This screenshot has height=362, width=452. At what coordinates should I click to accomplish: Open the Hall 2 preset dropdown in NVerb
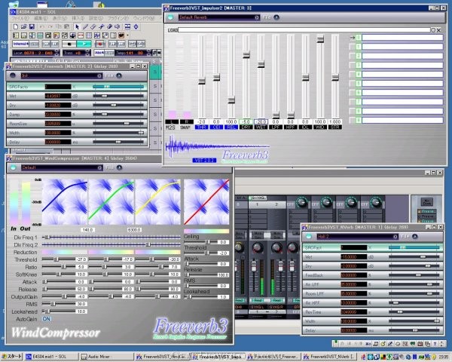[357, 237]
